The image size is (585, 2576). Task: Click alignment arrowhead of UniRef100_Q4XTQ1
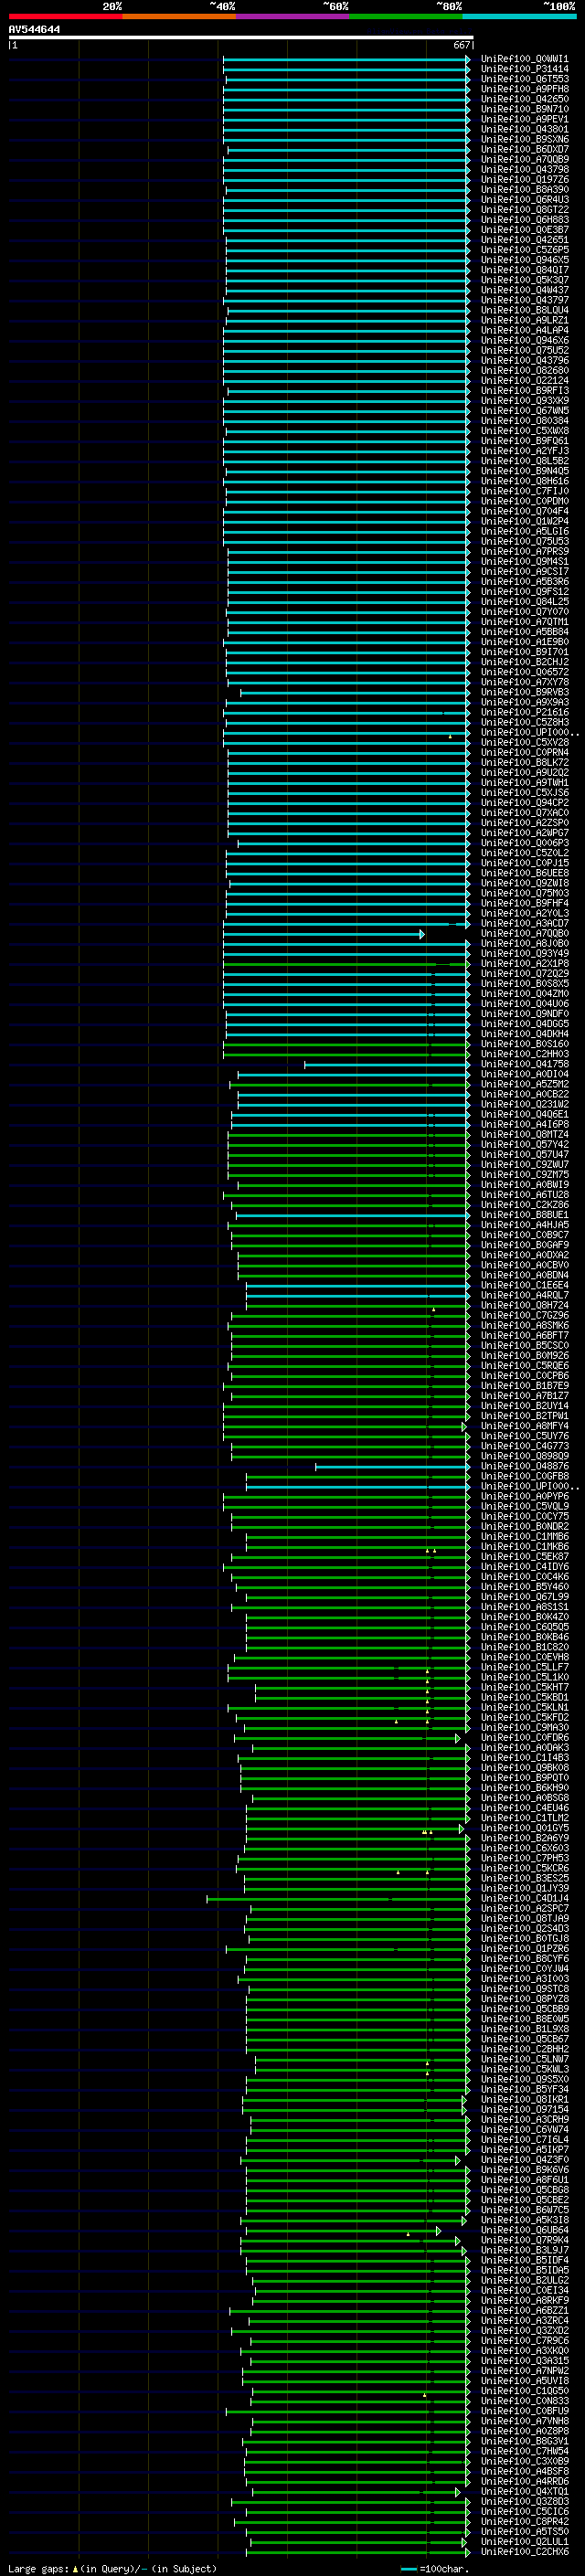pos(458,2491)
